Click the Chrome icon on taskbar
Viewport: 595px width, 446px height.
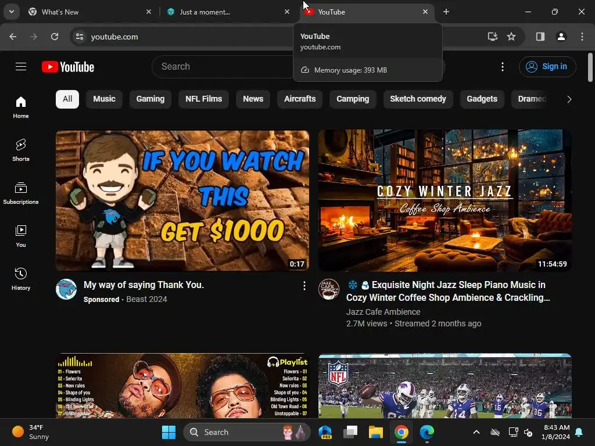tap(401, 432)
